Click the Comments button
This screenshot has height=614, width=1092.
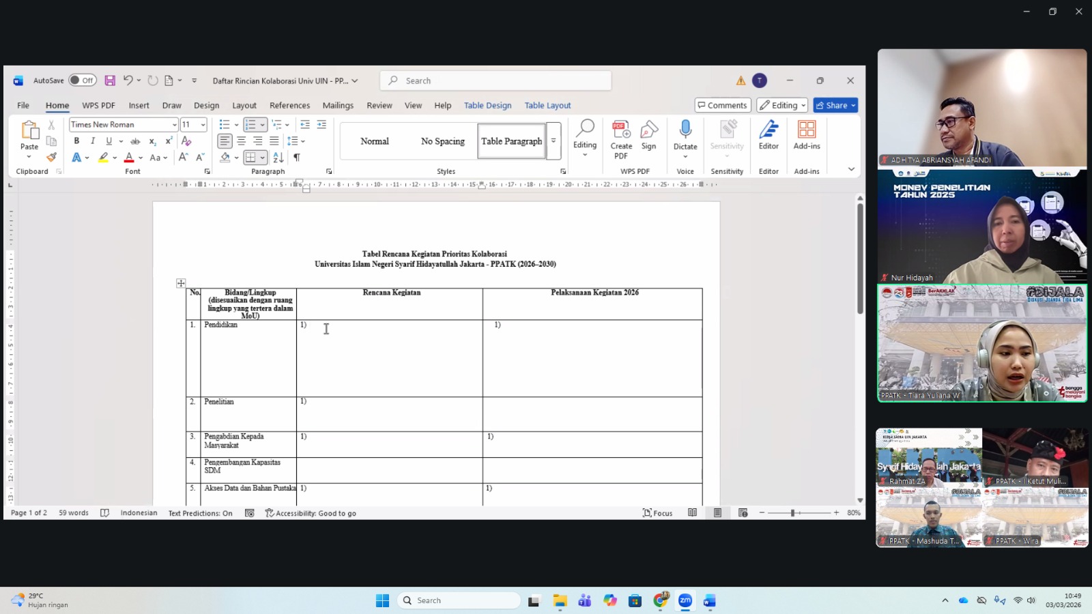[722, 105]
